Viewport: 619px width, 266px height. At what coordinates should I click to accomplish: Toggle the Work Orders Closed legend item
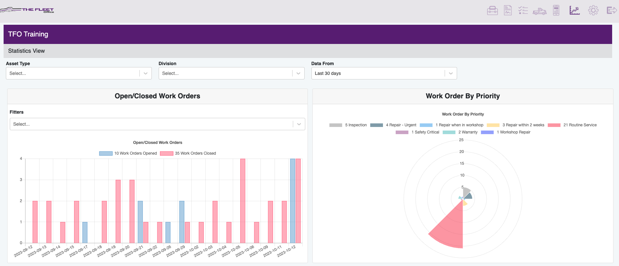[x=188, y=153]
